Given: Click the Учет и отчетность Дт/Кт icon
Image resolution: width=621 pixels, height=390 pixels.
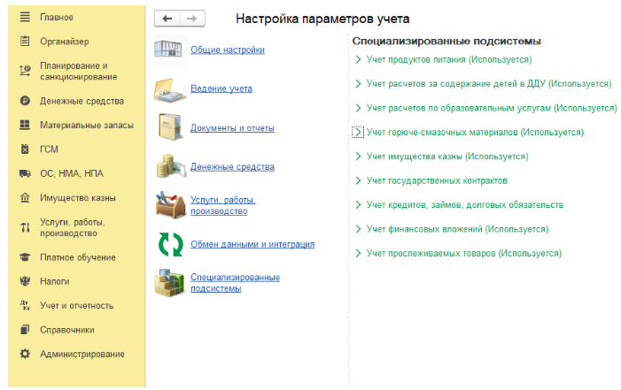Looking at the screenshot, I should tap(25, 305).
